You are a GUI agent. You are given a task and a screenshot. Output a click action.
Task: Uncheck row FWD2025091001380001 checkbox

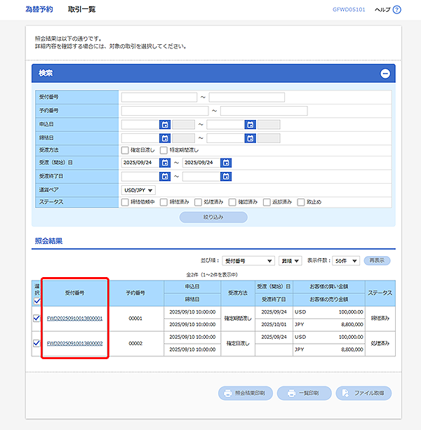(x=36, y=318)
